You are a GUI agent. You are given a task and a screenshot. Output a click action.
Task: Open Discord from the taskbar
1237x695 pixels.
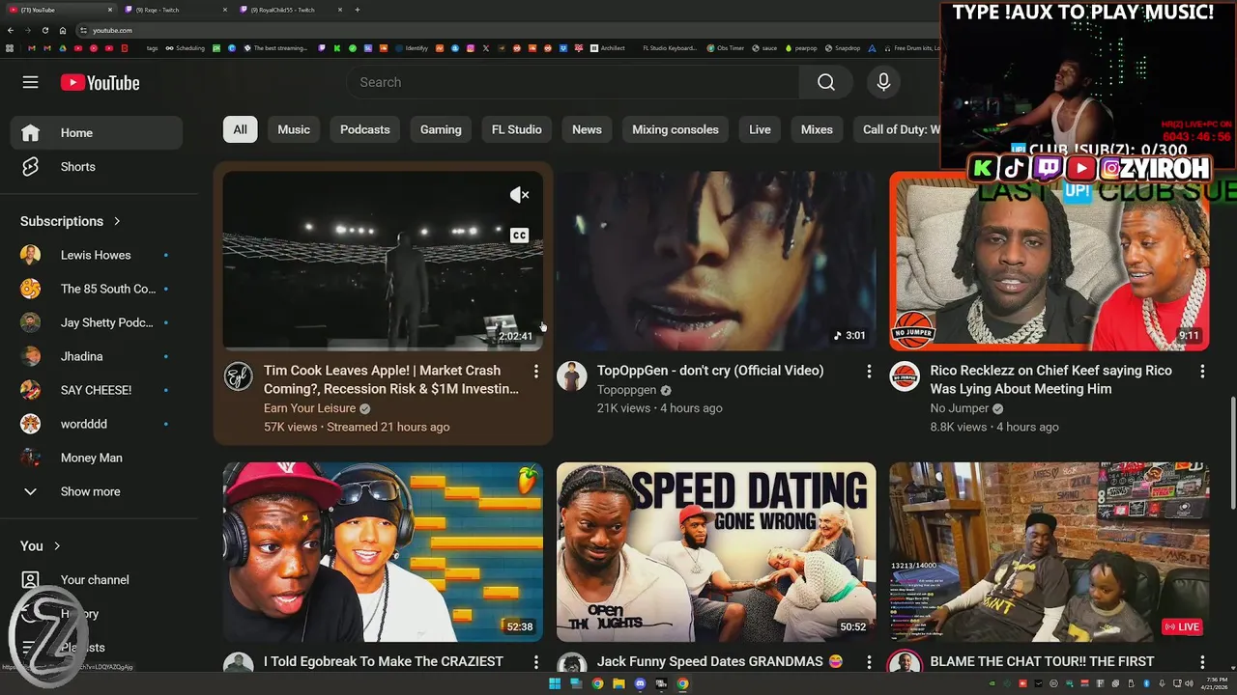pos(640,683)
